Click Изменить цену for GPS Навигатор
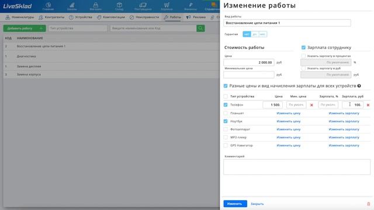This screenshot has width=374, height=210. point(288,145)
